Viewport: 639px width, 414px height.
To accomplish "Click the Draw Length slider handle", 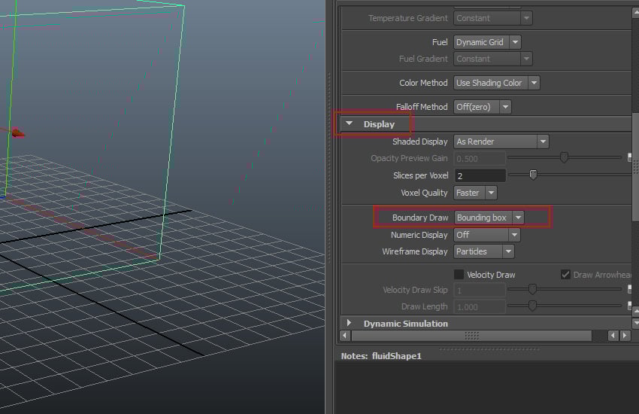I will [x=532, y=305].
